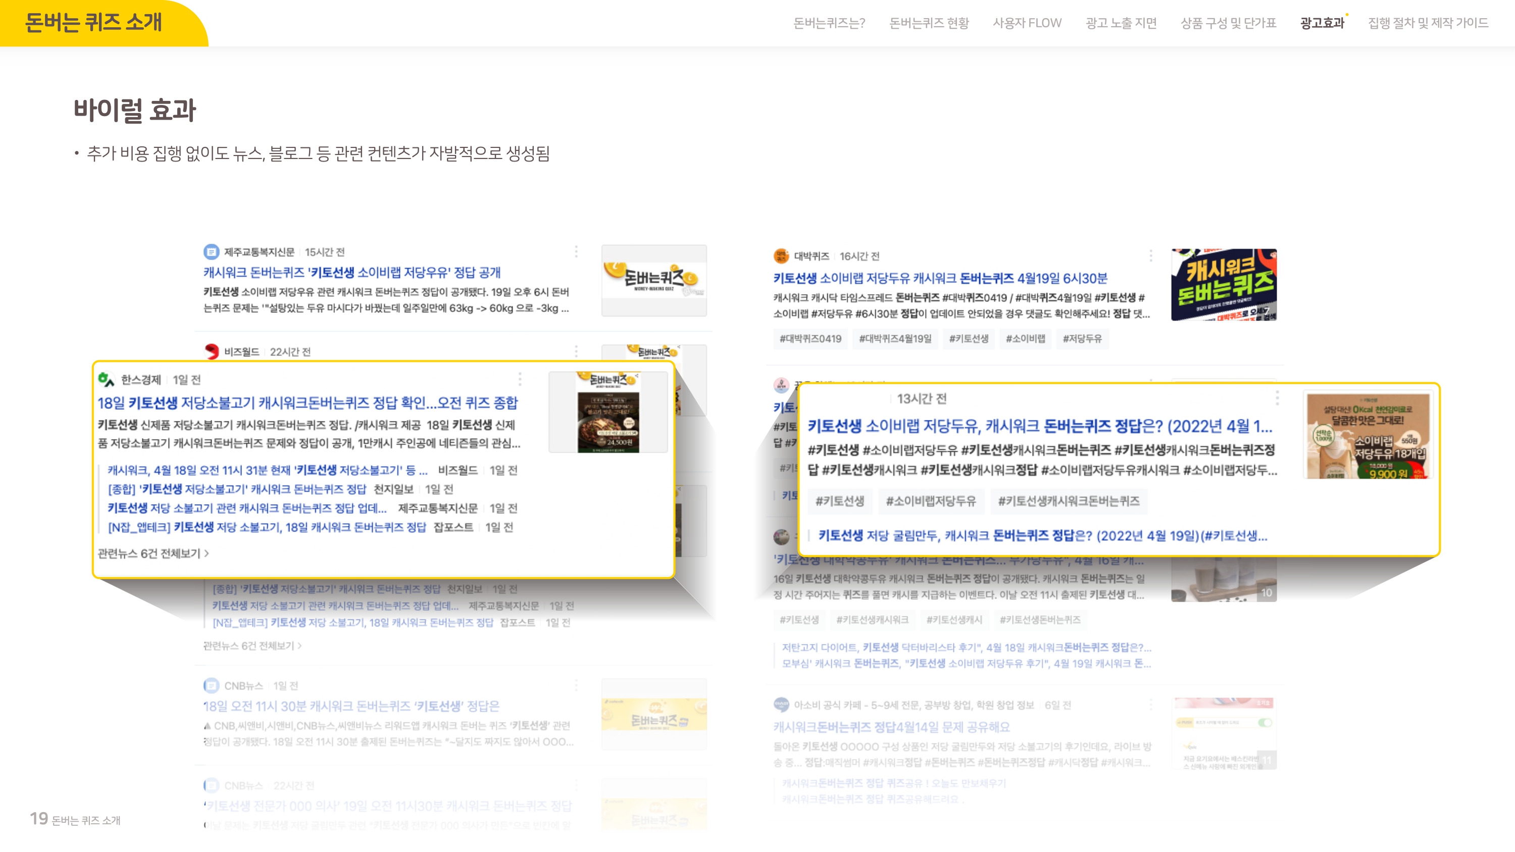
Task: Click the 바이럴 효과 heading
Action: click(x=135, y=110)
